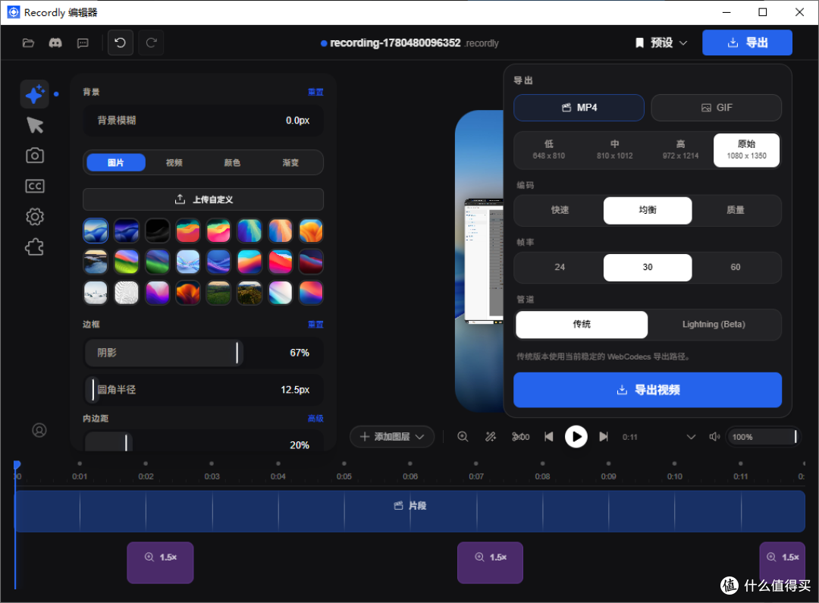Viewport: 819px width, 603px height.
Task: Choose 中 810 x 1012 quality
Action: [615, 150]
